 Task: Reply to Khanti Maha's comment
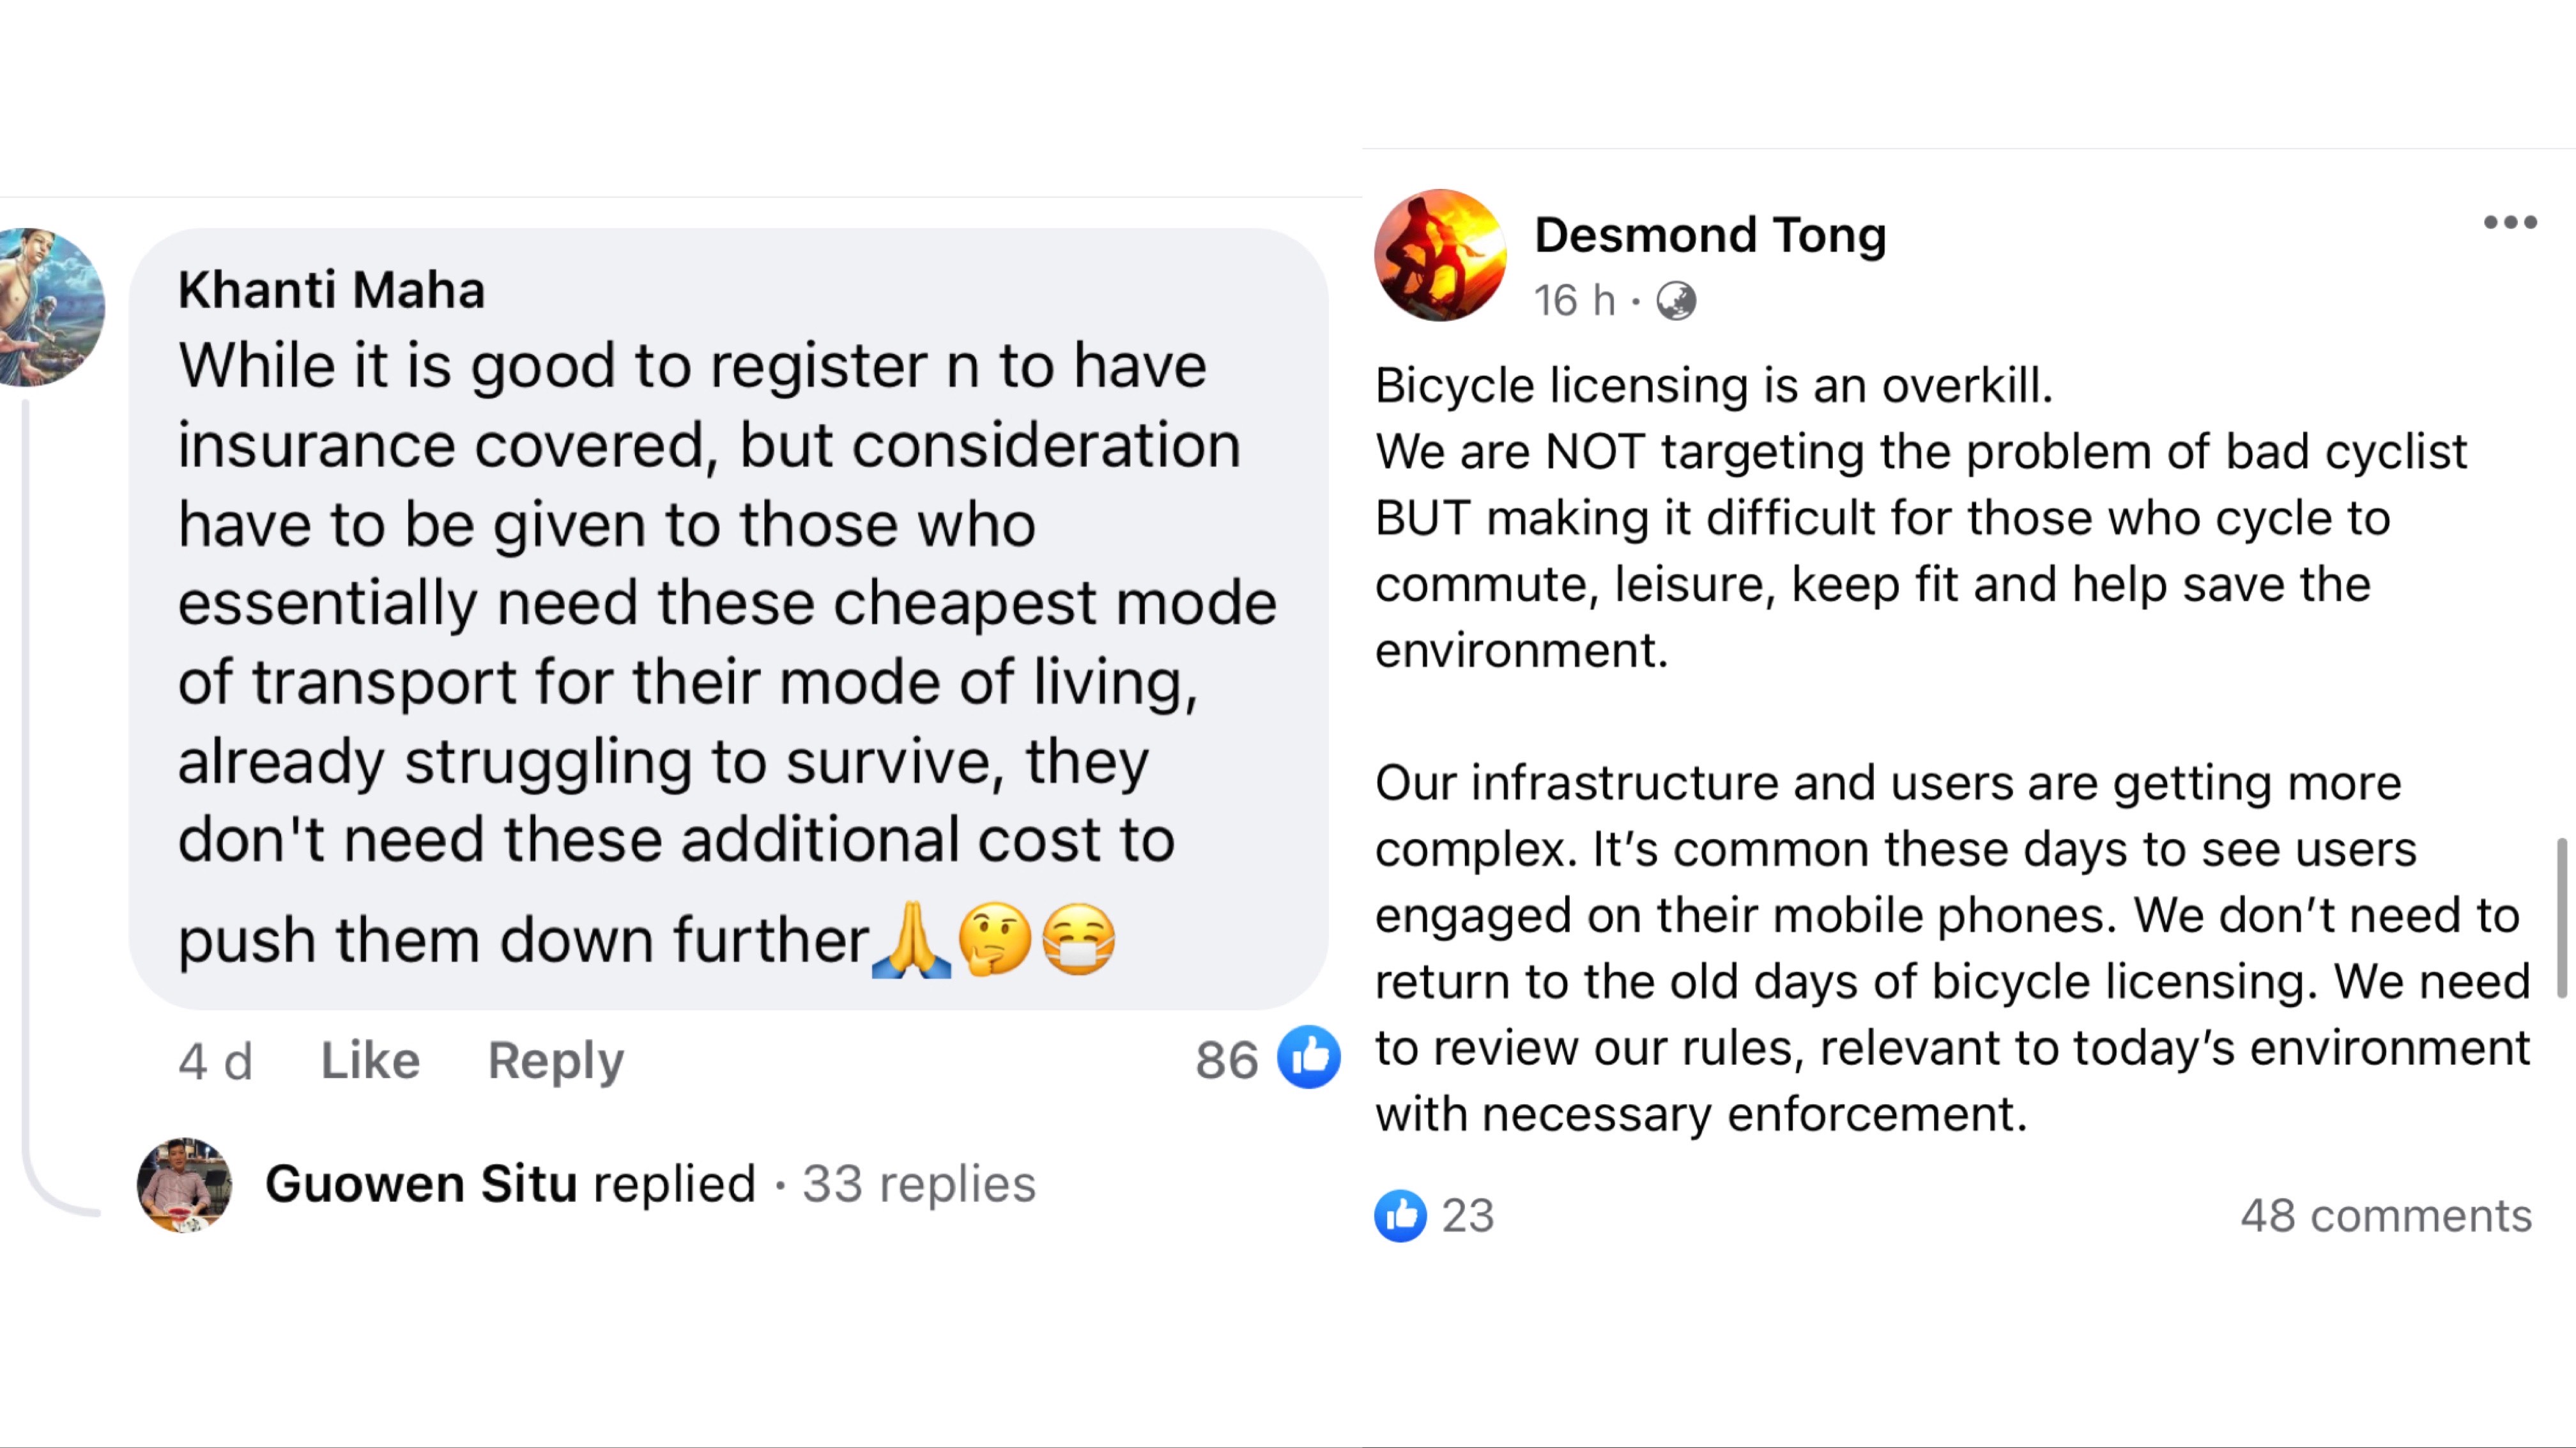(x=555, y=1060)
